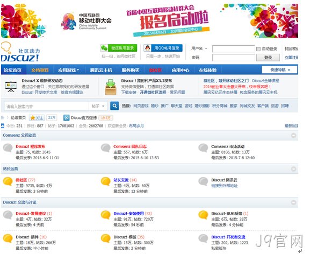Click the 登录 login button
The height and width of the screenshot is (254, 310).
tap(268, 58)
